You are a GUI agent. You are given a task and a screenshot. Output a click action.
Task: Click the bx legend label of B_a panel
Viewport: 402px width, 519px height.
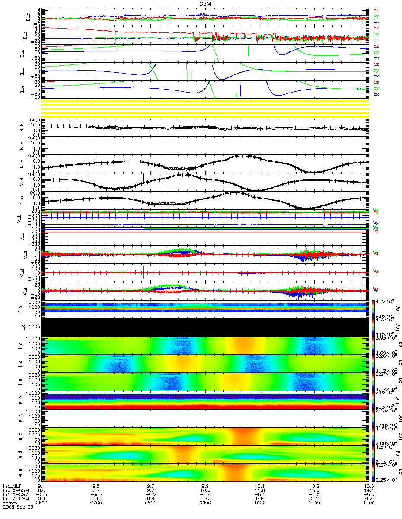click(376, 58)
